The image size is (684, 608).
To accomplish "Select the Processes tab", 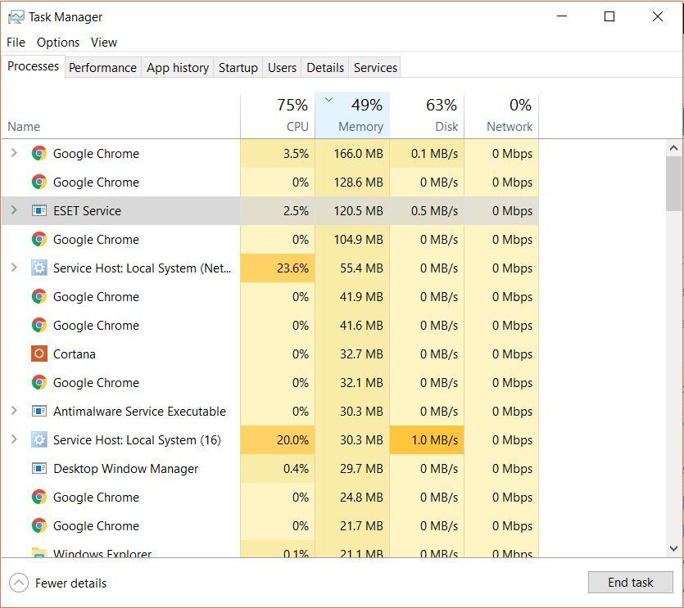I will click(x=33, y=66).
